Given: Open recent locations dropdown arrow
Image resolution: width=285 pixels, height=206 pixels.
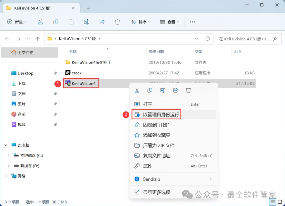Looking at the screenshot, I should pyautogui.click(x=28, y=39).
